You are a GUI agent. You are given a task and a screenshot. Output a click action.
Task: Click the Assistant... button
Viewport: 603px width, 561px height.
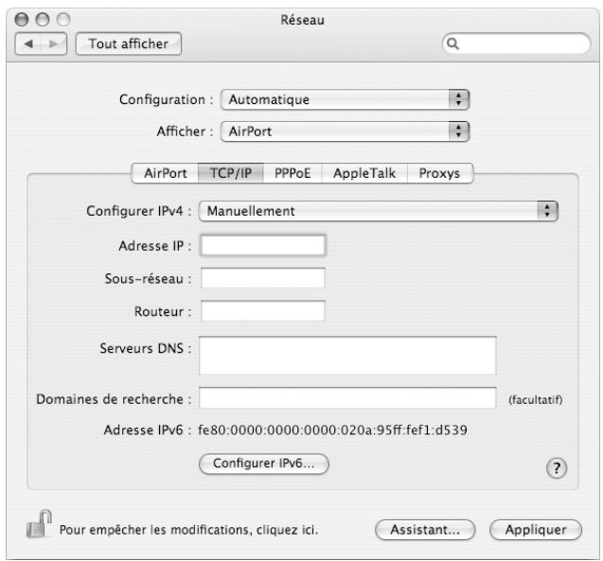[x=425, y=530]
